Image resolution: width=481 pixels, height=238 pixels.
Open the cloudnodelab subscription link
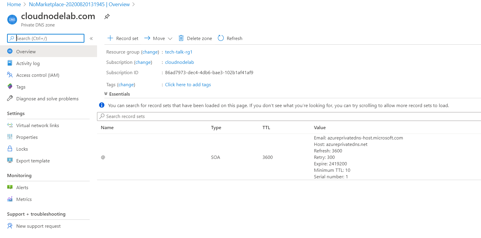point(179,62)
